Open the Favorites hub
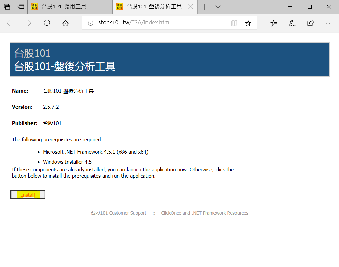 [x=274, y=23]
